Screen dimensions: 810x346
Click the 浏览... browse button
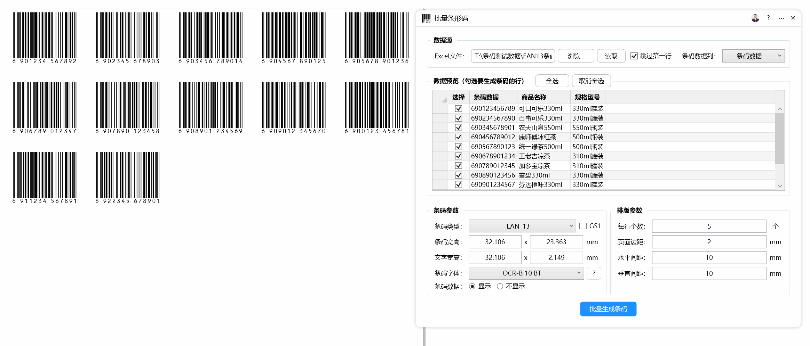pos(576,56)
